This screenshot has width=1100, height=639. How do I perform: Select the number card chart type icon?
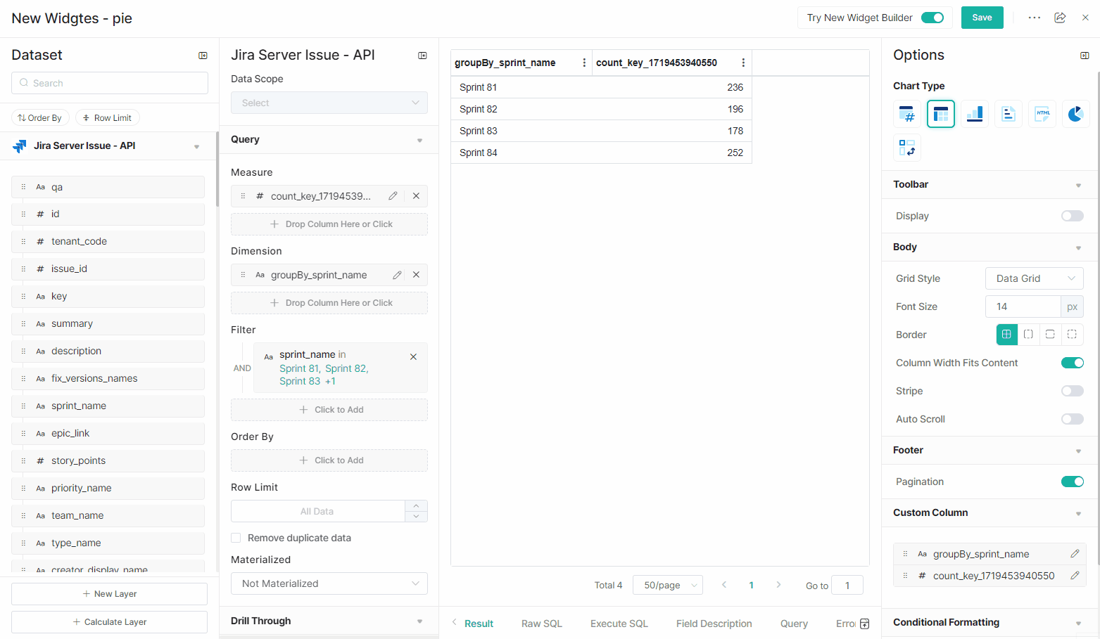coord(906,114)
